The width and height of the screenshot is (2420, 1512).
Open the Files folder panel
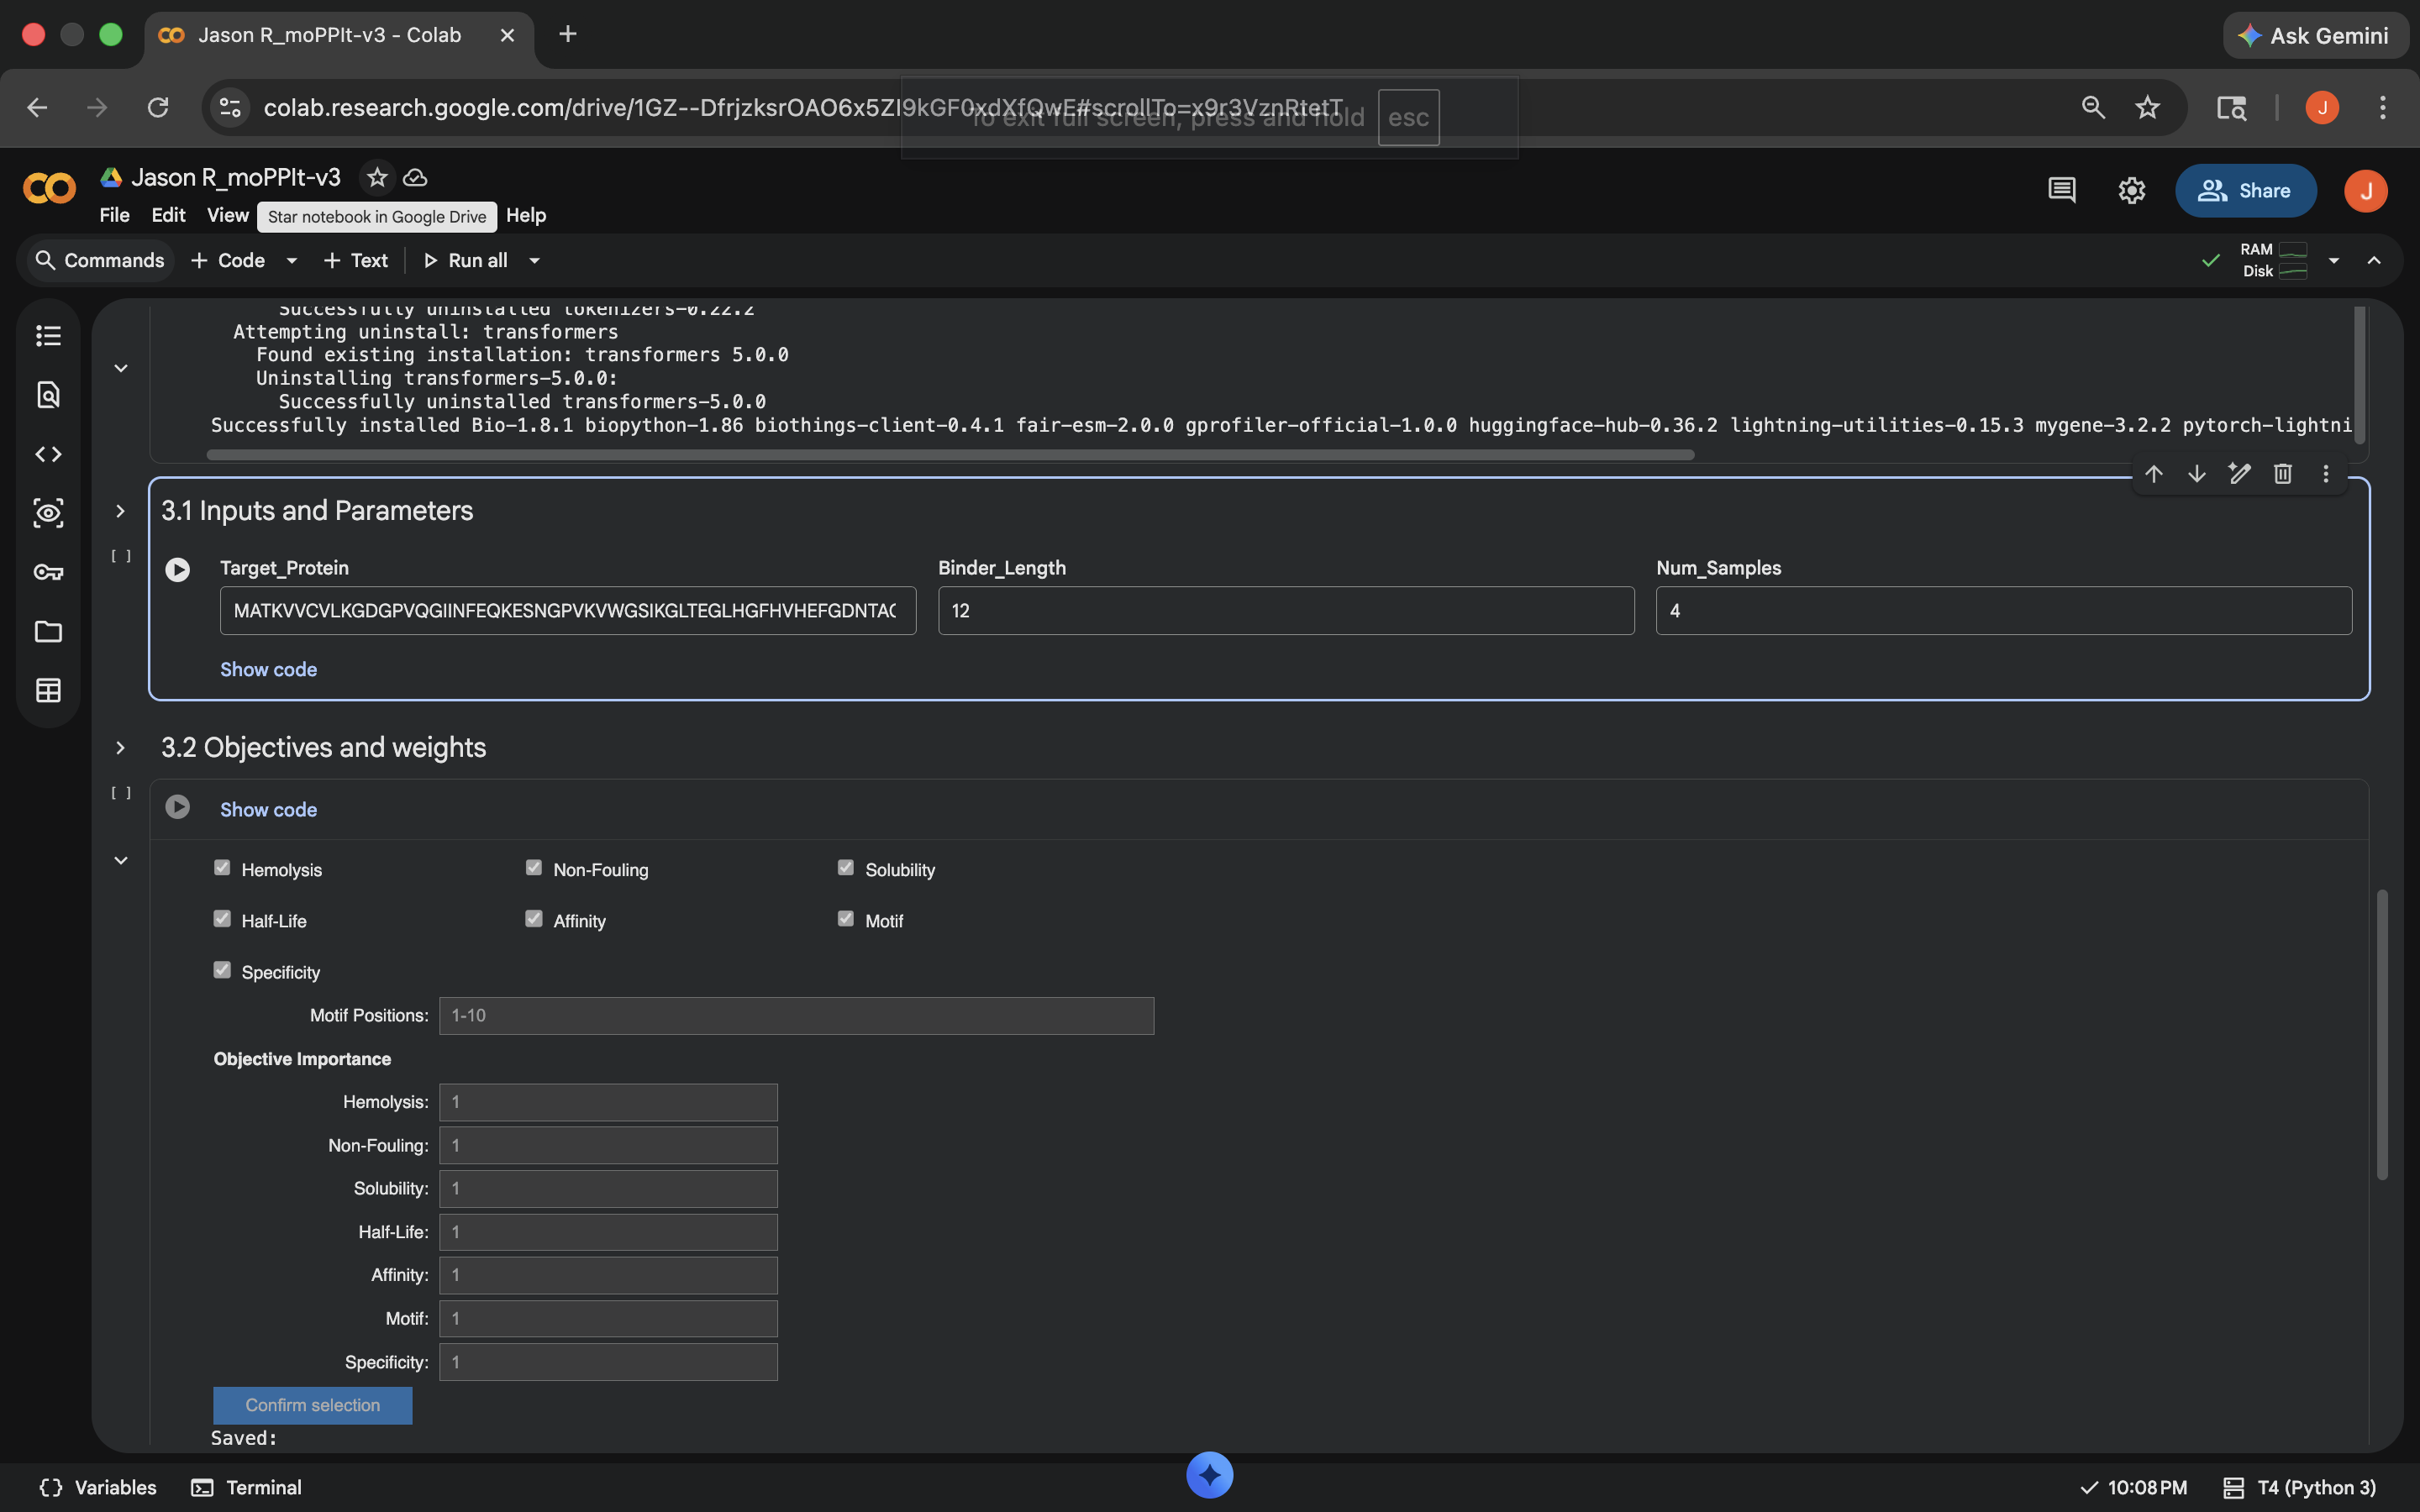point(48,631)
